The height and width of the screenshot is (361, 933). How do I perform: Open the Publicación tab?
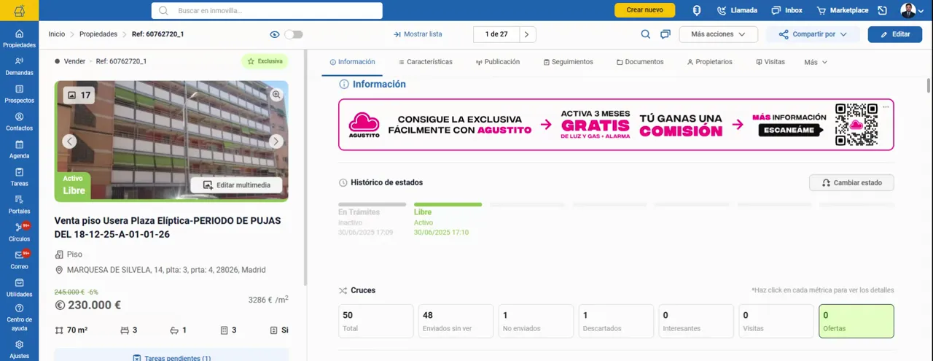498,62
